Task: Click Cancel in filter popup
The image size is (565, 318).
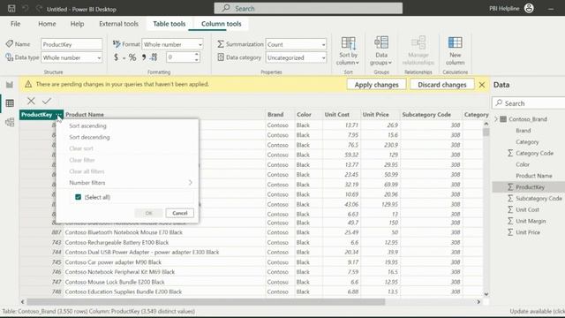Action: click(179, 213)
